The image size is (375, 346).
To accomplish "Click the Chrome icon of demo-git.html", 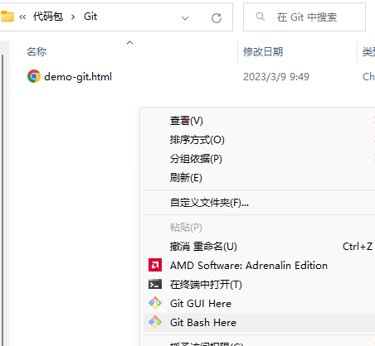I will point(34,76).
